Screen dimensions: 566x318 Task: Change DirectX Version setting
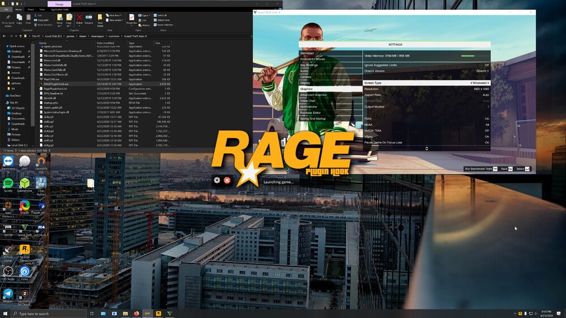pos(426,71)
